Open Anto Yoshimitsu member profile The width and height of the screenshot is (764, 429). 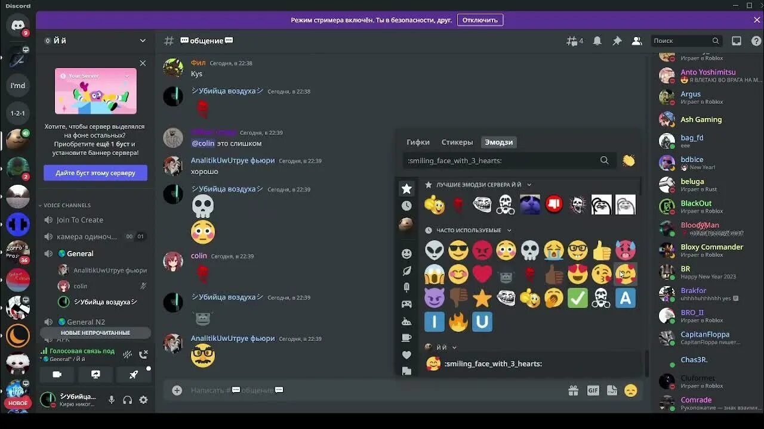(x=708, y=76)
